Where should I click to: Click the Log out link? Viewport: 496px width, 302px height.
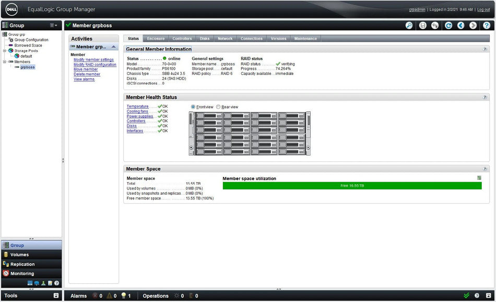483,9
